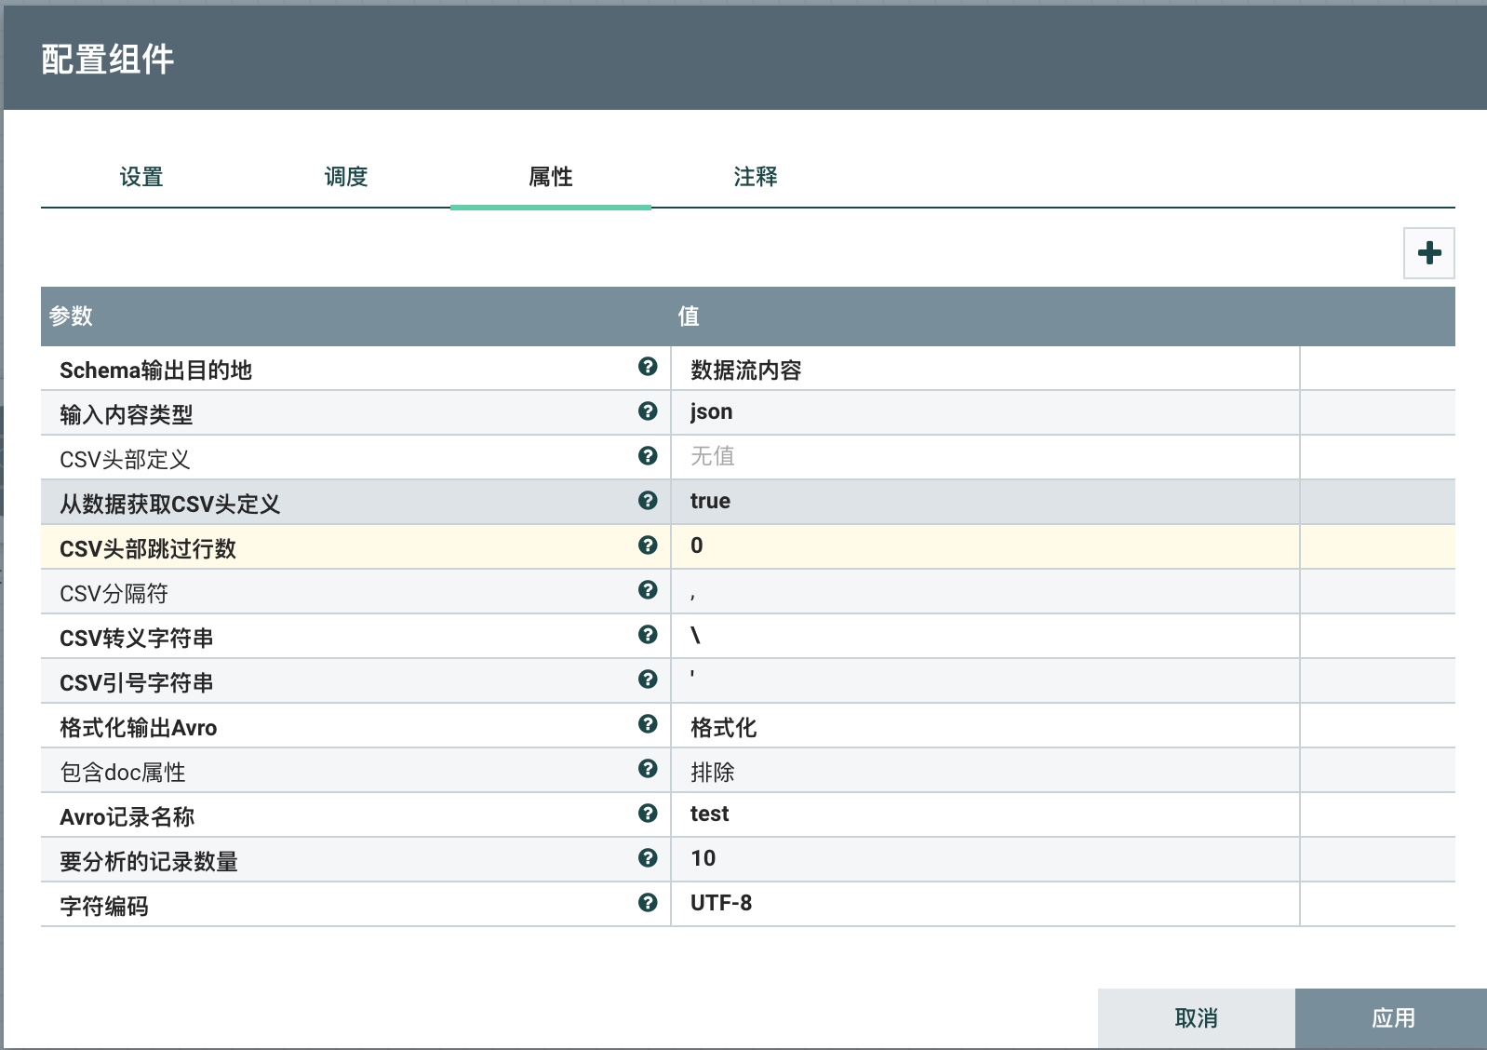
Task: Edit the true value for 从数据获取CSV头定义
Action: (984, 502)
